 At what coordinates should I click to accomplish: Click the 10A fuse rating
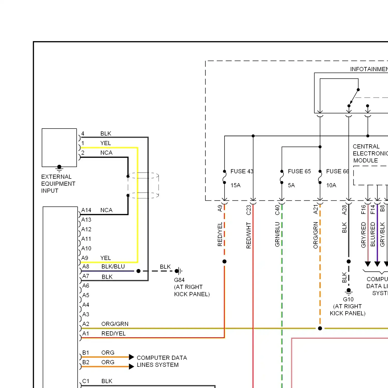pyautogui.click(x=331, y=185)
